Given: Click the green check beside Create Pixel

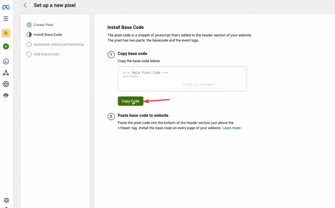Looking at the screenshot, I should click(x=29, y=25).
